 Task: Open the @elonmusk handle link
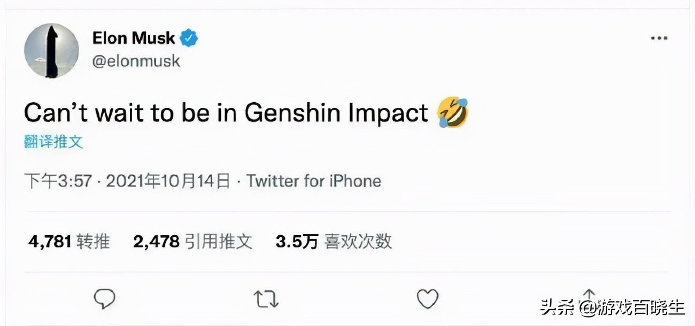pos(136,61)
